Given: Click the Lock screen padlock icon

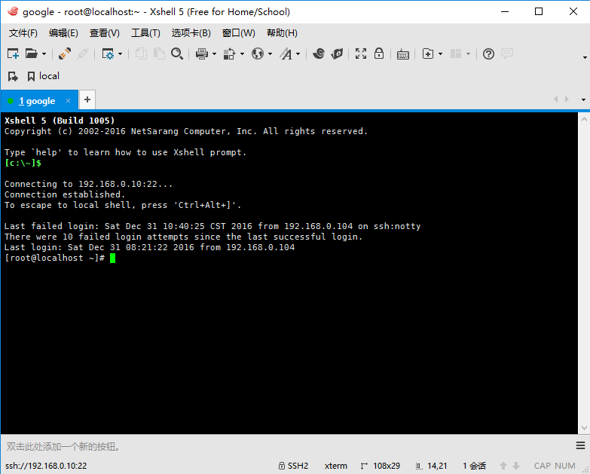Looking at the screenshot, I should 379,54.
